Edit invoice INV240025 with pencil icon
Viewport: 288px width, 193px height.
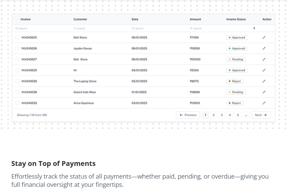(x=264, y=37)
